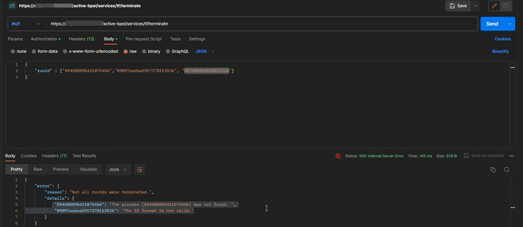Click the network status icon near Status
Screen dimensions: 523x227
(x=338, y=156)
